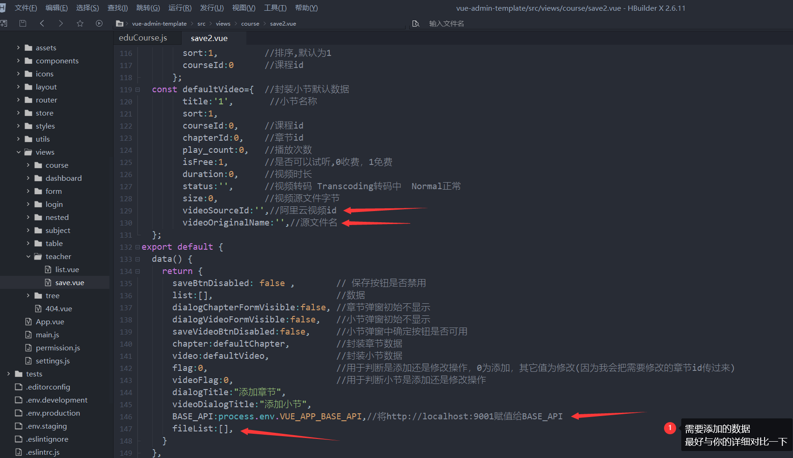793x458 pixels.
Task: Open the 视图(V) menu
Action: [x=244, y=8]
